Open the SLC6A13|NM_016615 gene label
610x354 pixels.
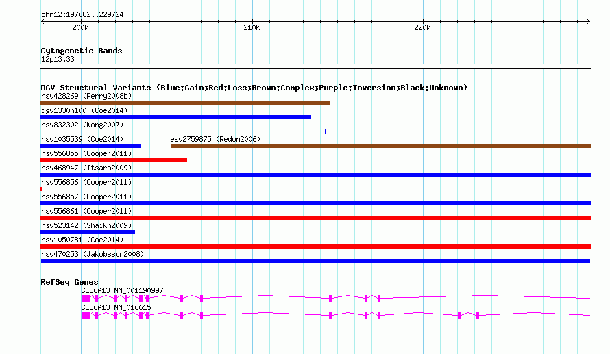coord(116,307)
